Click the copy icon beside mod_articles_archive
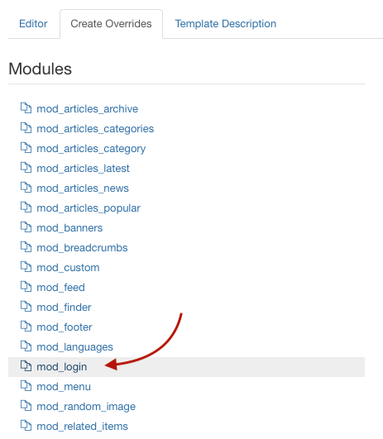Image resolution: width=383 pixels, height=439 pixels. point(26,108)
